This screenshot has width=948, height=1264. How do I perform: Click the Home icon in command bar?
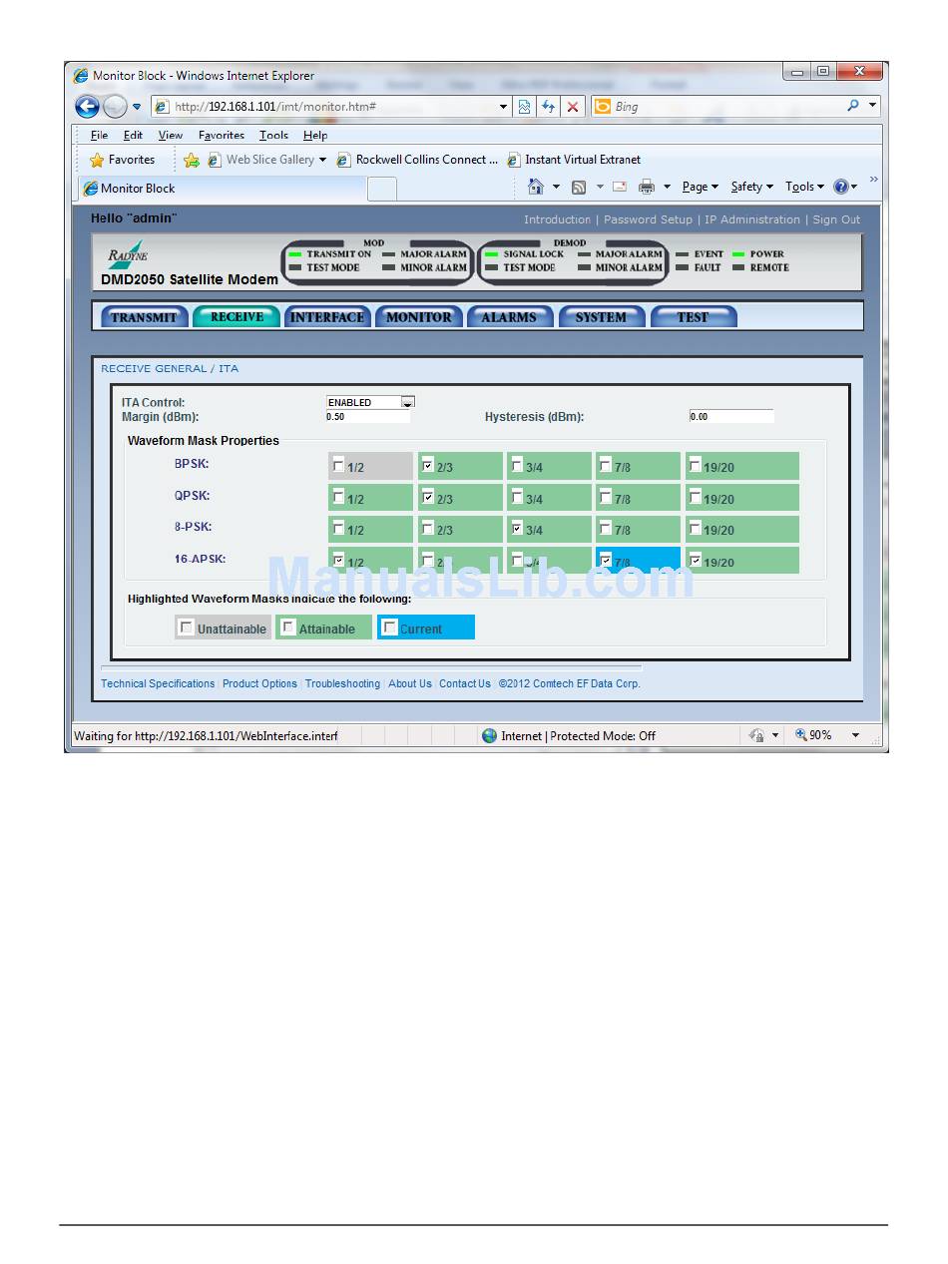point(536,187)
